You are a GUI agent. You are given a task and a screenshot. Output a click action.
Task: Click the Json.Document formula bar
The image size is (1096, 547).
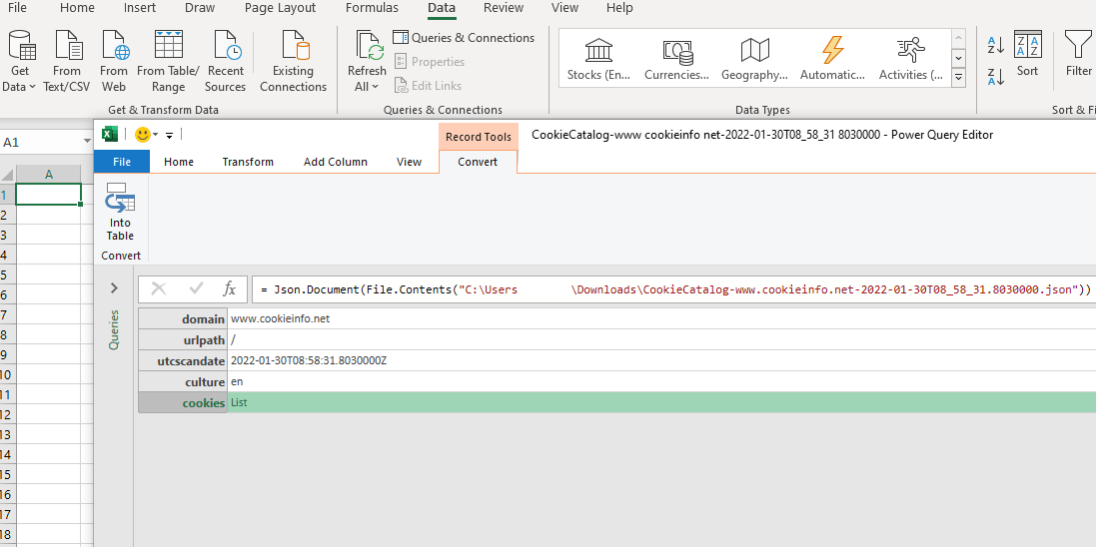(x=673, y=288)
